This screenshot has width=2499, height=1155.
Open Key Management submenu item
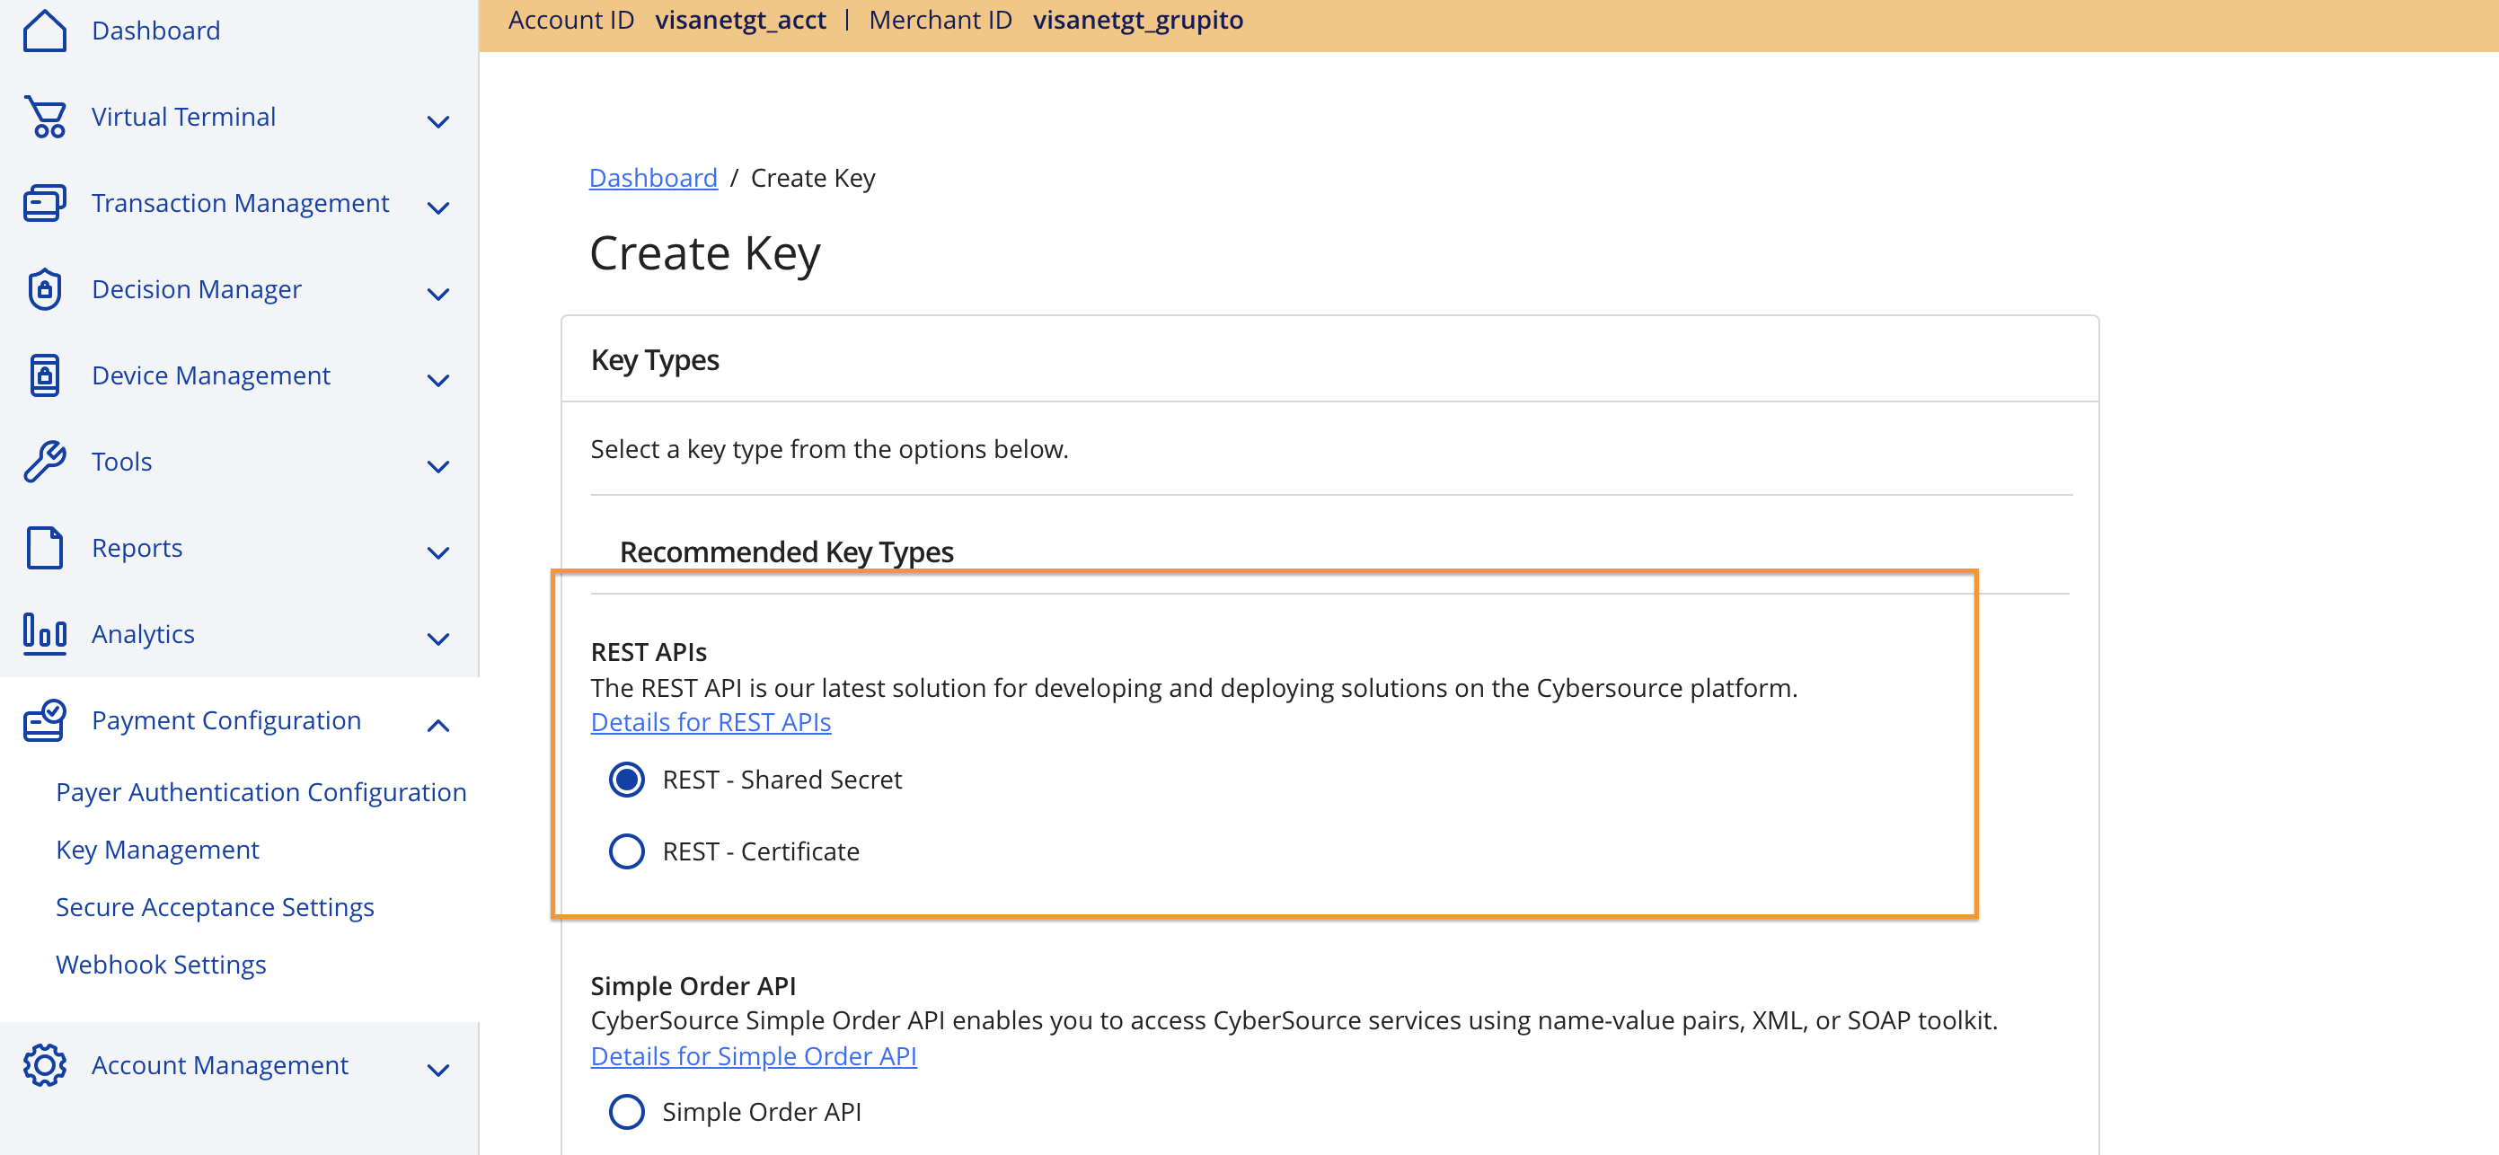[x=157, y=850]
